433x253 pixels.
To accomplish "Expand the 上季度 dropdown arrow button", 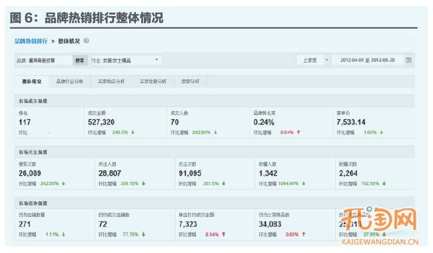I will [x=326, y=60].
